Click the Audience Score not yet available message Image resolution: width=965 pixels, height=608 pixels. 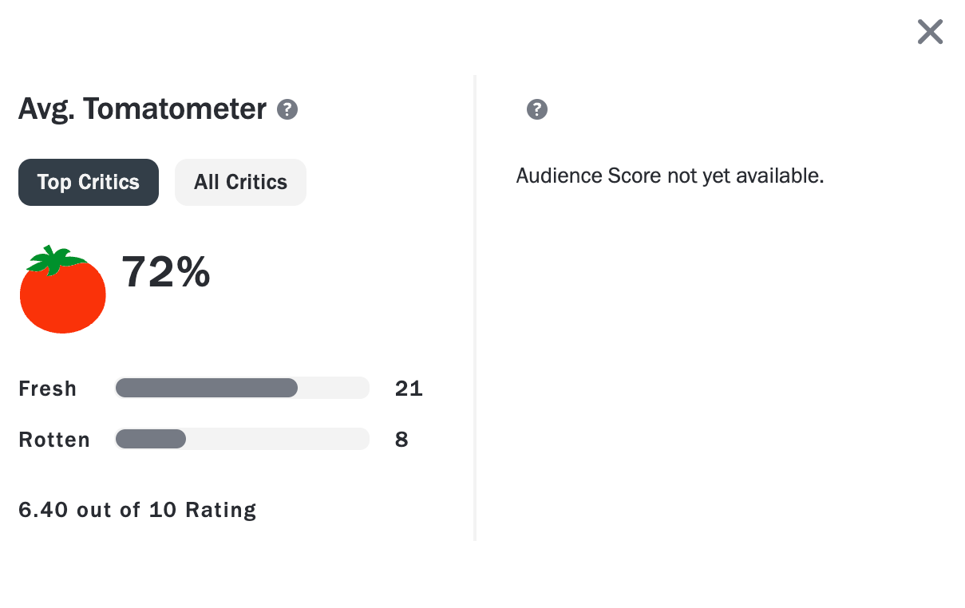[x=670, y=176]
